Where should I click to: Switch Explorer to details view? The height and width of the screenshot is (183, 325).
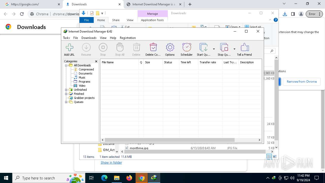coord(269,157)
